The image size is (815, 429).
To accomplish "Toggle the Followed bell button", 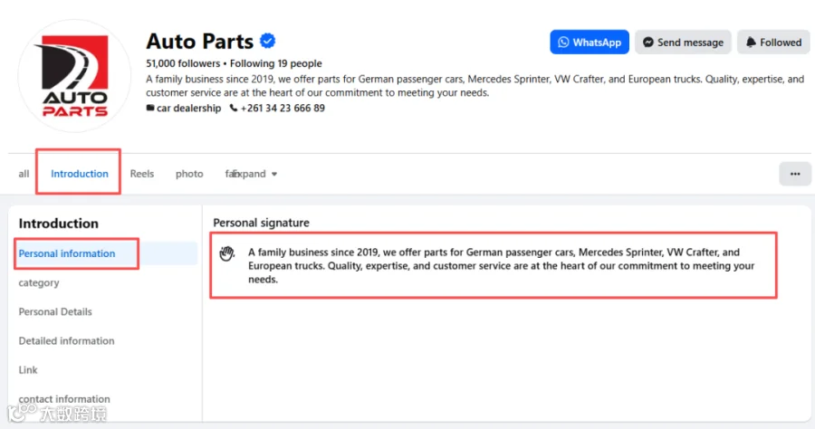I will [x=773, y=42].
